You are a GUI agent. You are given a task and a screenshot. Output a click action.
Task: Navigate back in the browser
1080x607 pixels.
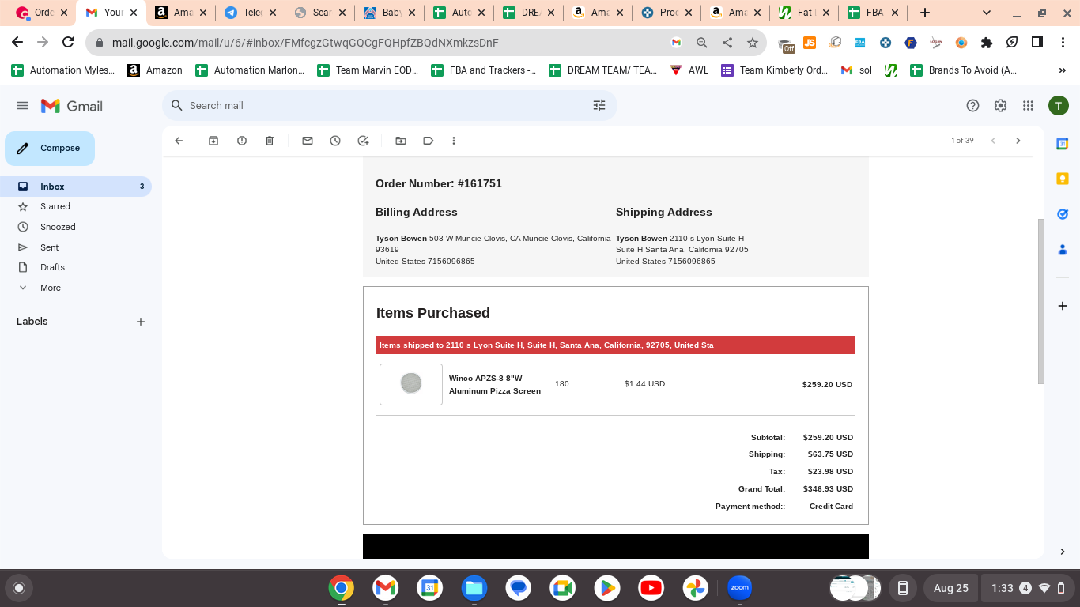(x=17, y=42)
